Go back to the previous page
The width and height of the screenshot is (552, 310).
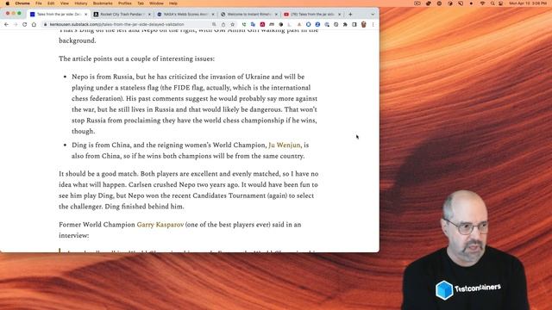(6, 25)
